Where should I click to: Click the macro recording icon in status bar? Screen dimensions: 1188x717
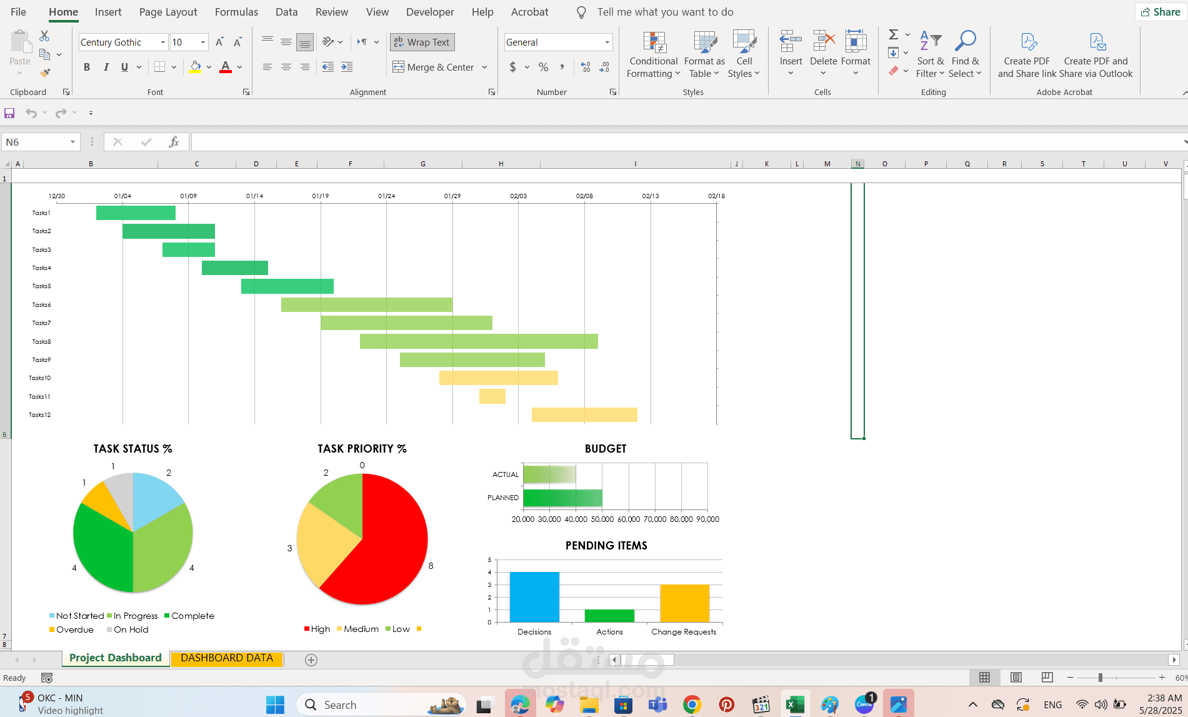(x=47, y=678)
